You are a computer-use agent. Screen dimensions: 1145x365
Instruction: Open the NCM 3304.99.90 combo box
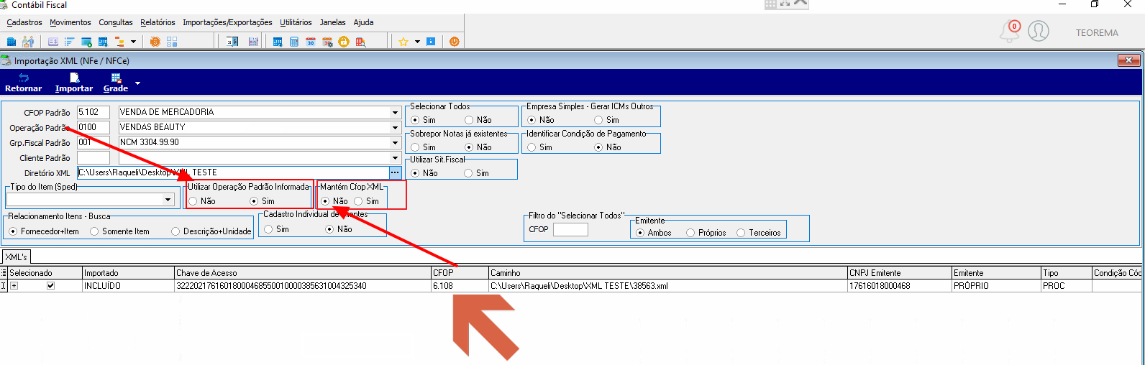tap(395, 143)
